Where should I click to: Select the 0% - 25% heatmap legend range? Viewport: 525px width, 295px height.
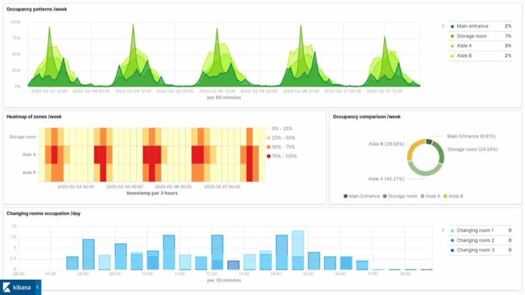[x=279, y=129]
